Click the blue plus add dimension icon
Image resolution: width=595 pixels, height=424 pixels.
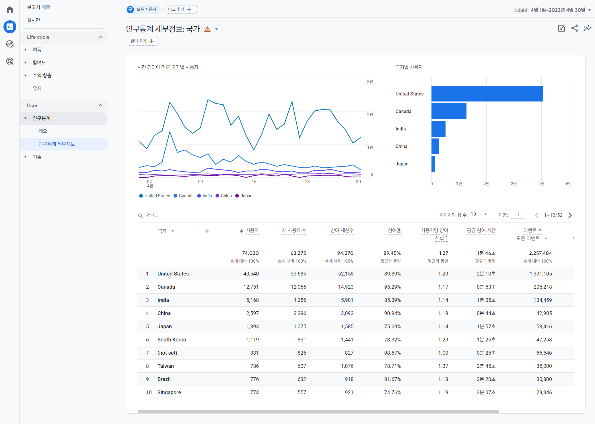207,231
